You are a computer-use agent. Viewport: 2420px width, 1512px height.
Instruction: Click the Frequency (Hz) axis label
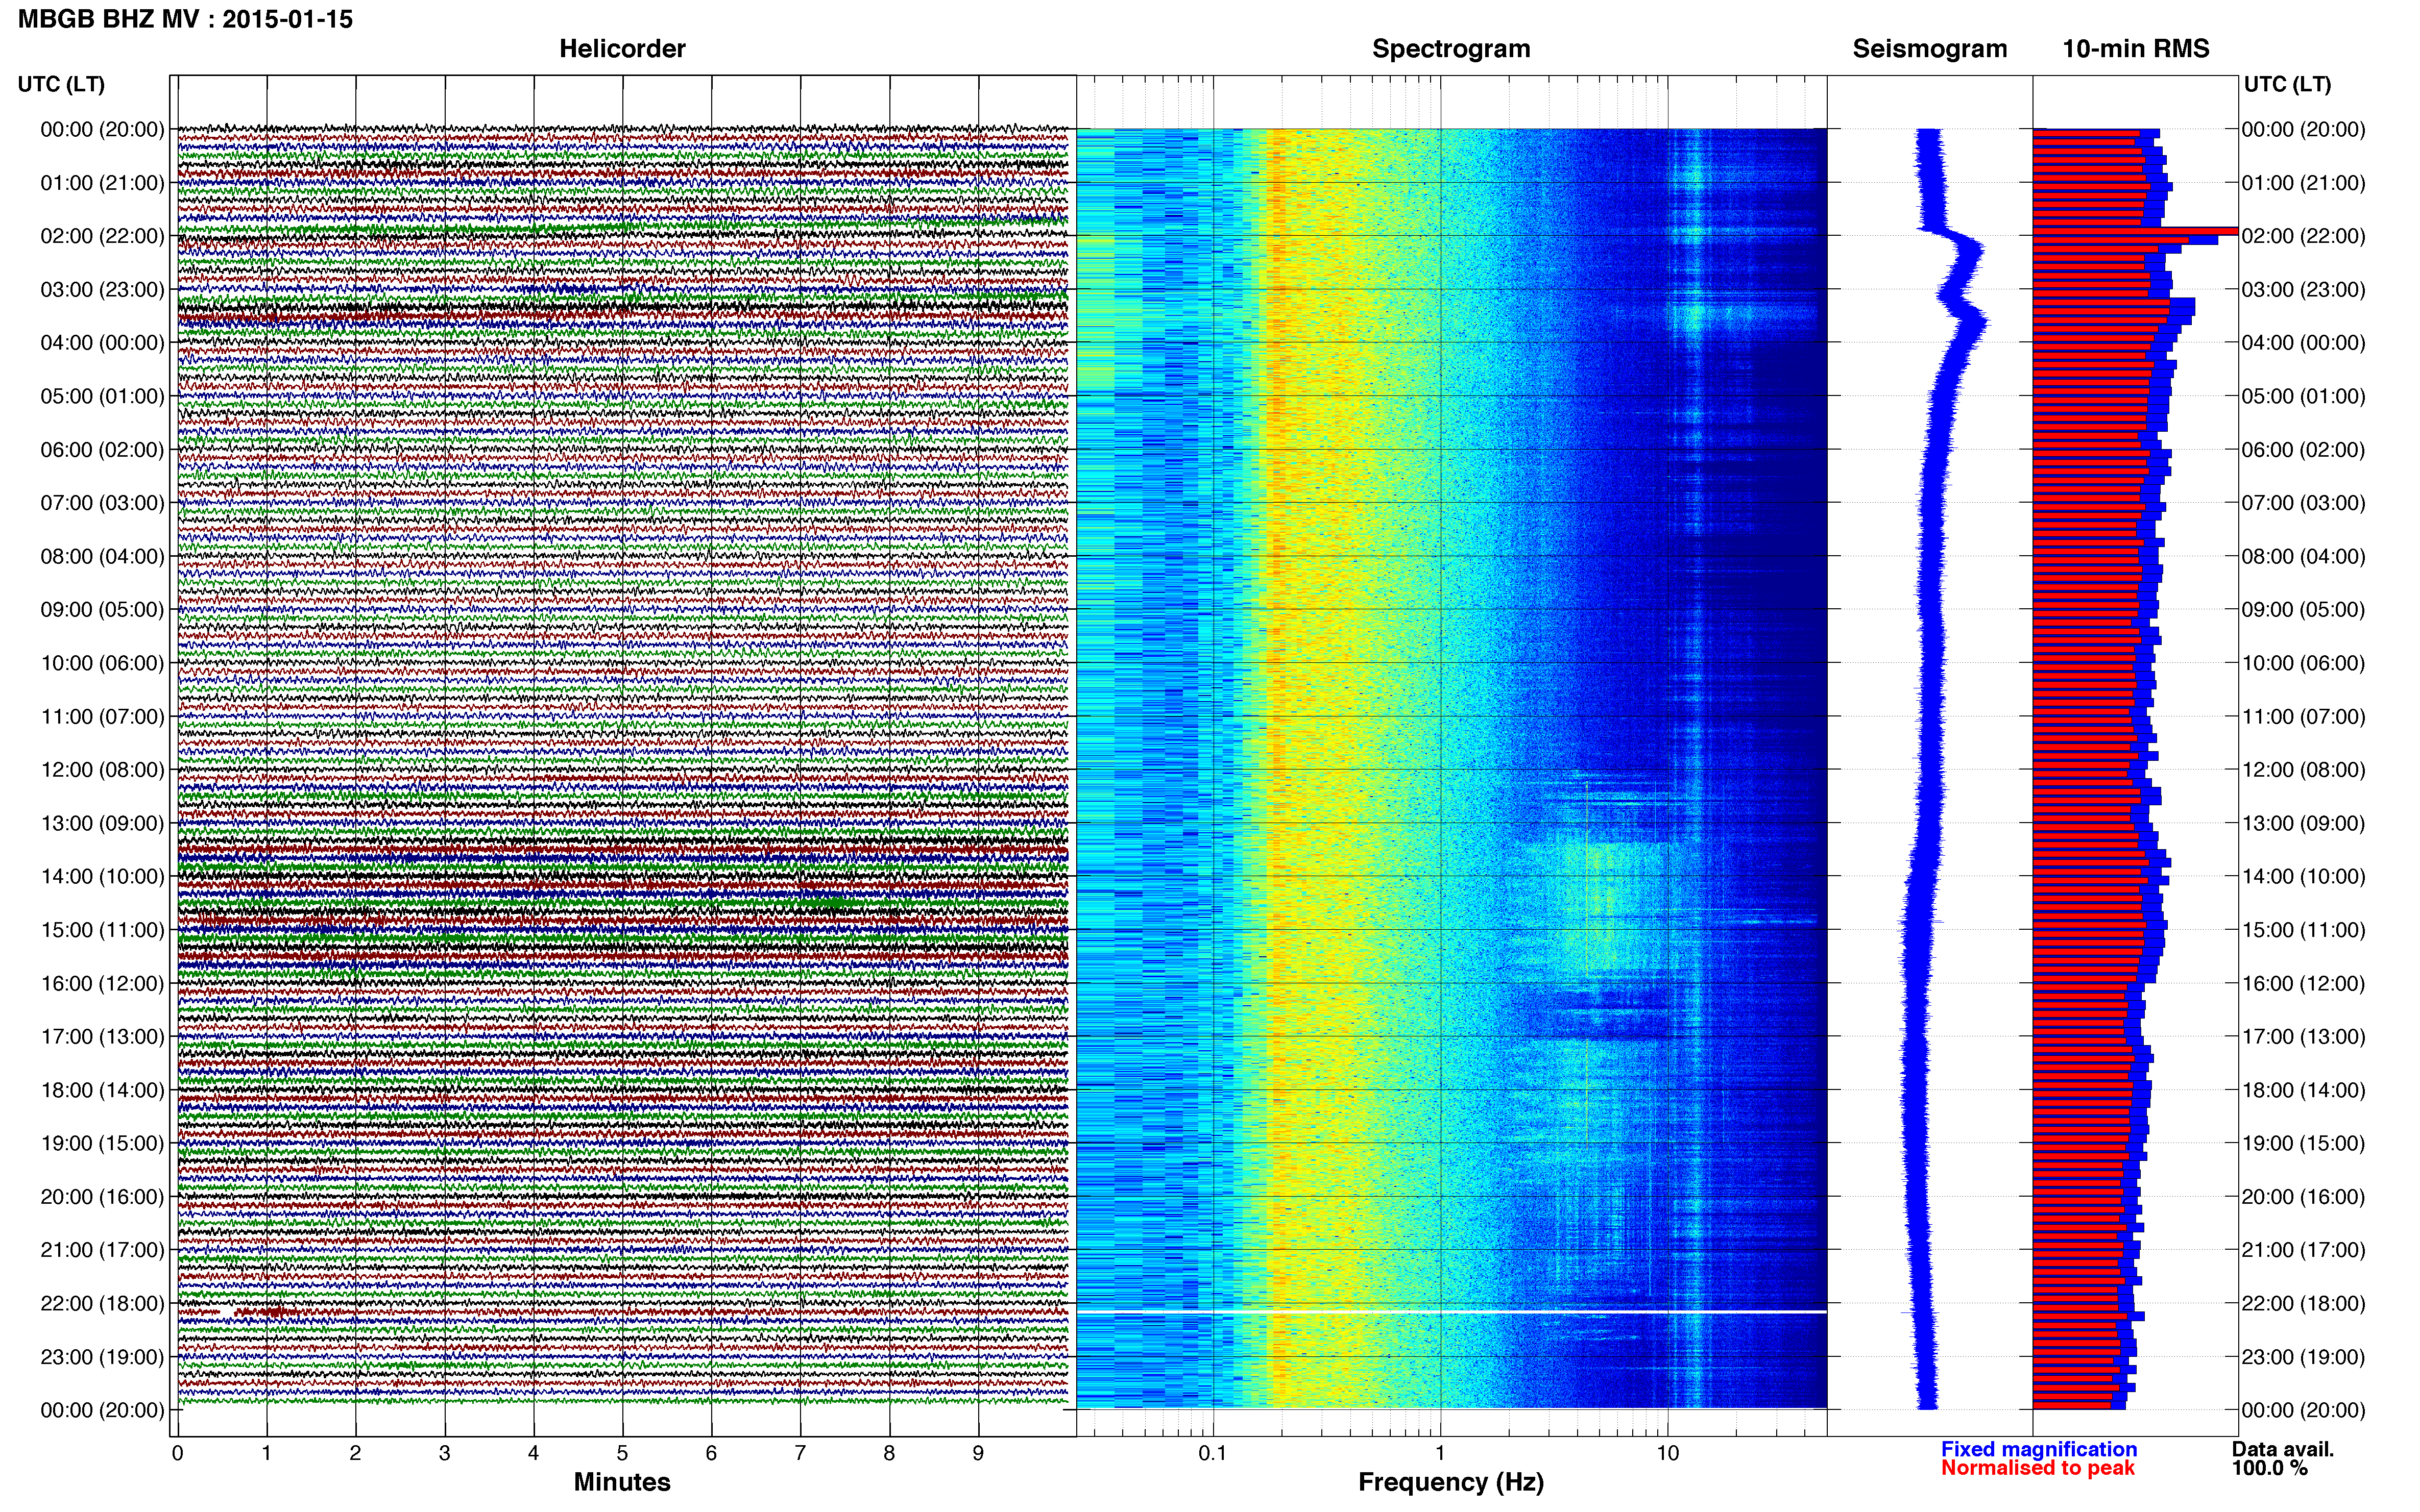tap(1450, 1482)
